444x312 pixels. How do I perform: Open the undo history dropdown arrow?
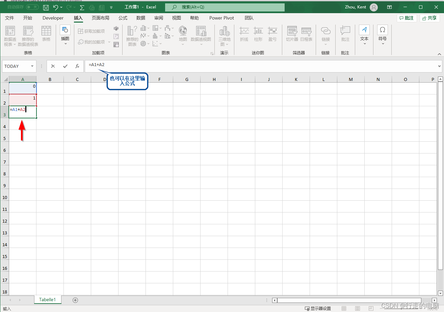(61, 7)
